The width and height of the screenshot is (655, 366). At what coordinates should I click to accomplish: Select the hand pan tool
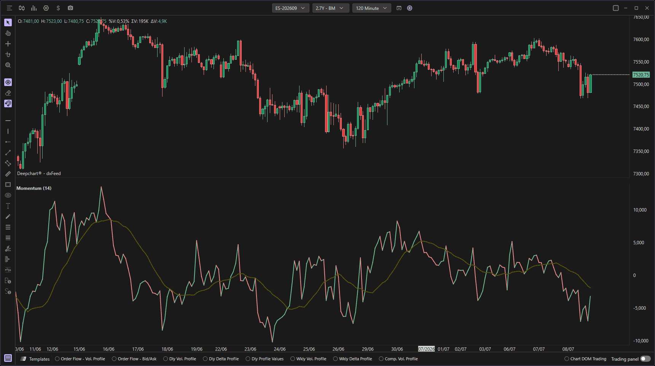pyautogui.click(x=8, y=33)
